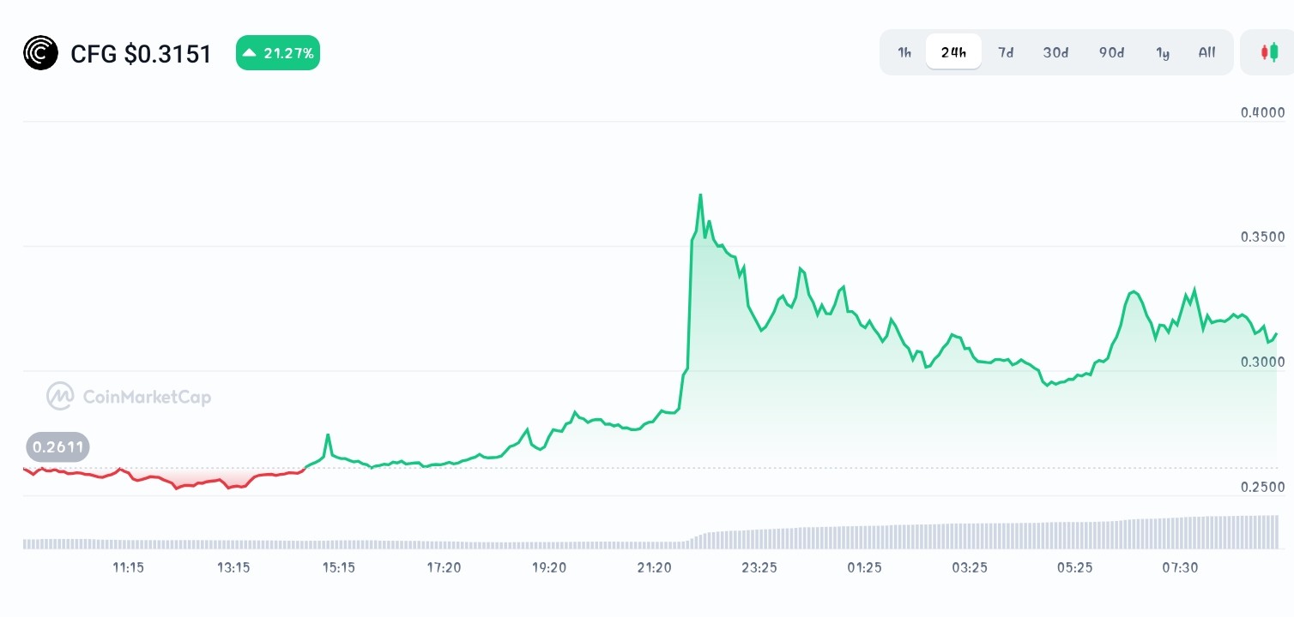The image size is (1294, 617).
Task: Click the 05:25 time axis label
Action: pyautogui.click(x=1074, y=567)
